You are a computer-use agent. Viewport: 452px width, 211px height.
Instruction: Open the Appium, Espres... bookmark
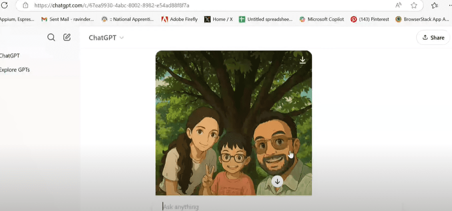click(17, 19)
